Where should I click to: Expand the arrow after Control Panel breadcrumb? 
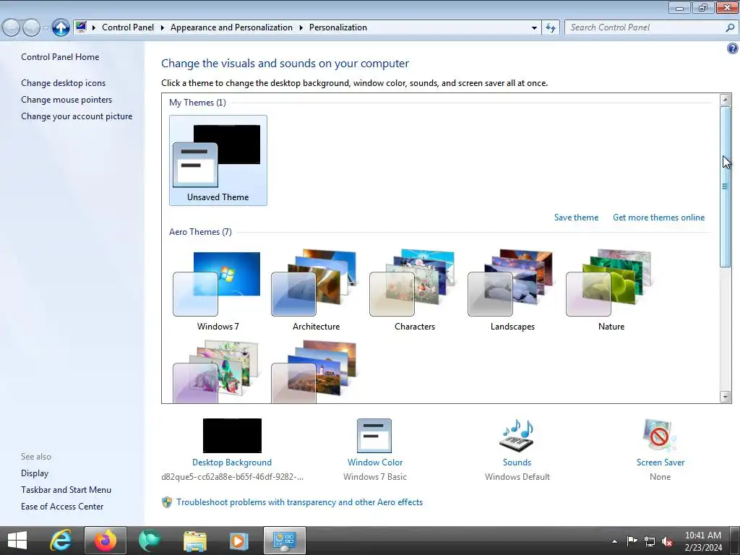[x=162, y=27]
